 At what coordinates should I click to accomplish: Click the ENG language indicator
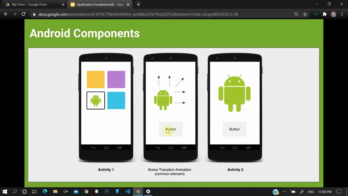tap(311, 192)
